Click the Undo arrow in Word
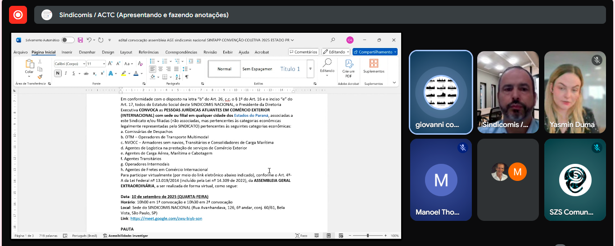 89,40
